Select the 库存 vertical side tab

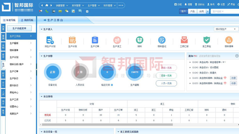(3, 56)
